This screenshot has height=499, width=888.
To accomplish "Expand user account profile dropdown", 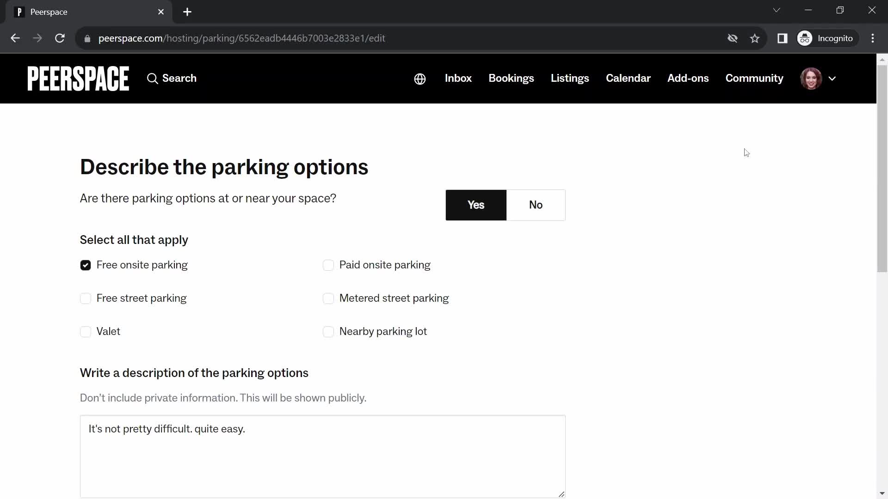I will [x=832, y=78].
